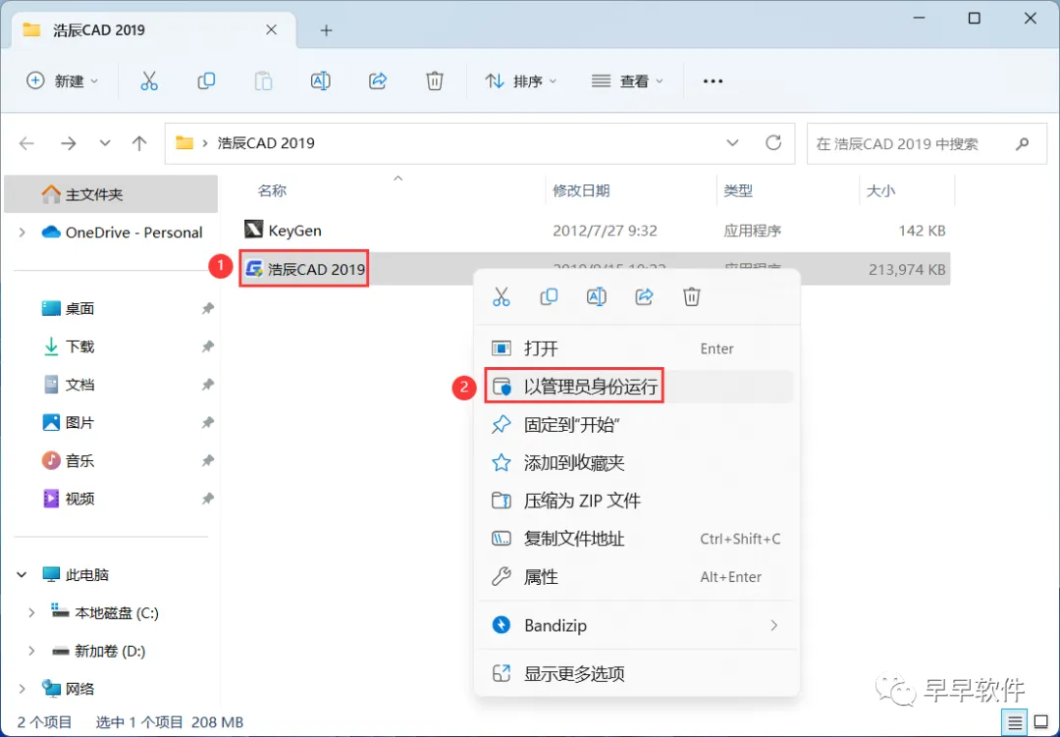The image size is (1060, 737).
Task: Open the 查看 view dropdown
Action: (x=626, y=81)
